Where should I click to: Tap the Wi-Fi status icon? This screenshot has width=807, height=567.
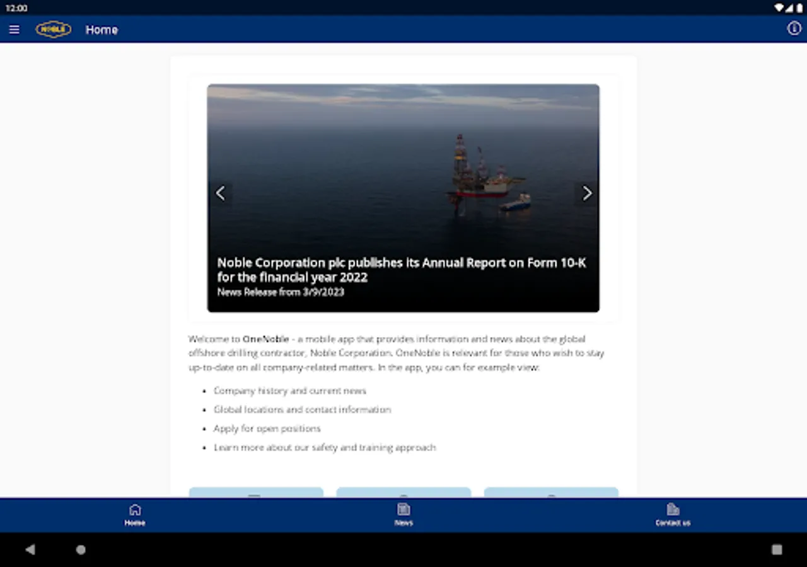pyautogui.click(x=779, y=8)
